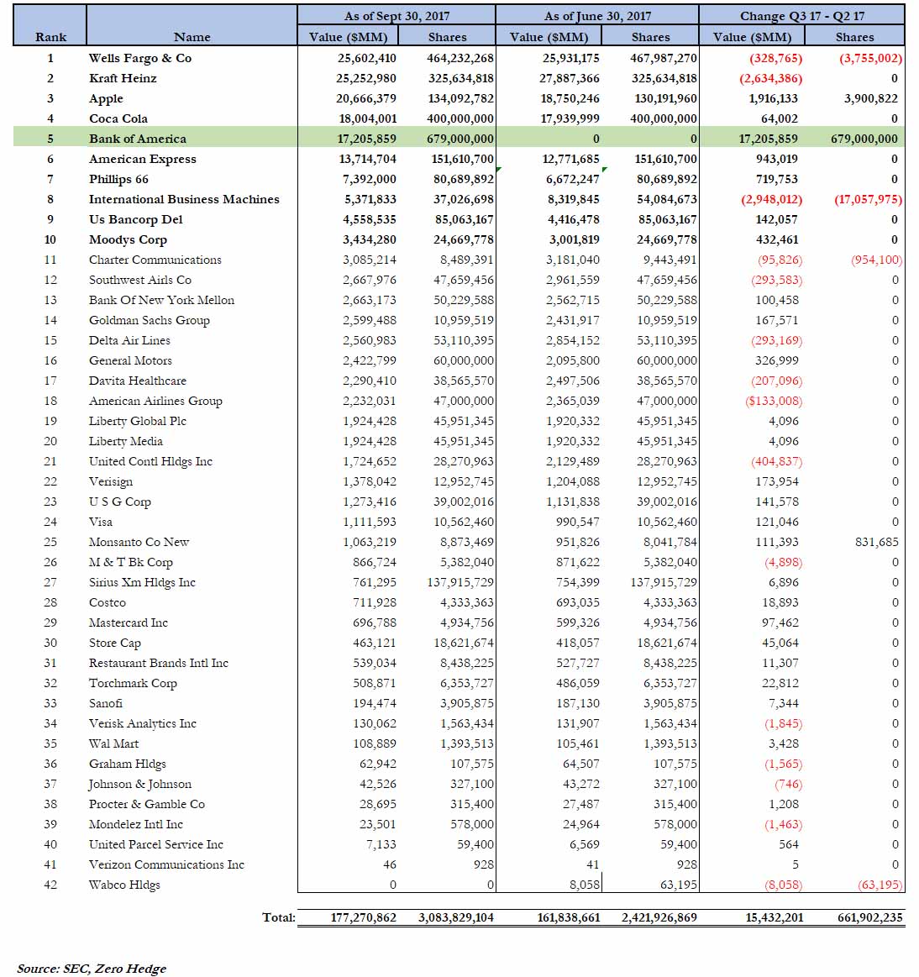Select the Name column header
919x977 pixels.
[x=192, y=37]
